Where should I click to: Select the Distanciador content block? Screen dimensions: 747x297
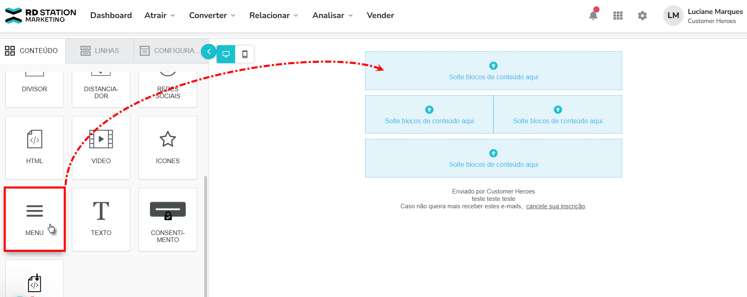coord(101,89)
